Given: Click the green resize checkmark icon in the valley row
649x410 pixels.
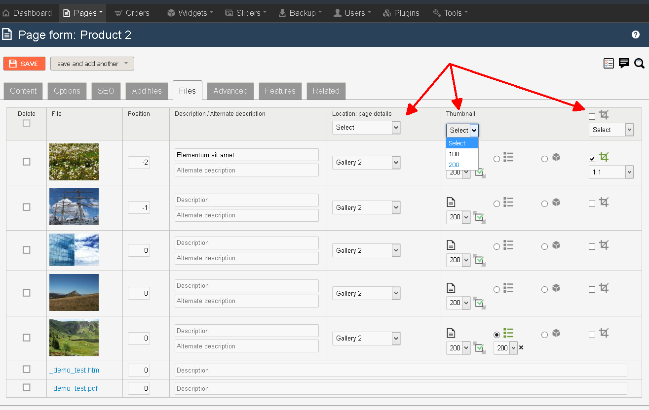Looking at the screenshot, I should coord(479,348).
